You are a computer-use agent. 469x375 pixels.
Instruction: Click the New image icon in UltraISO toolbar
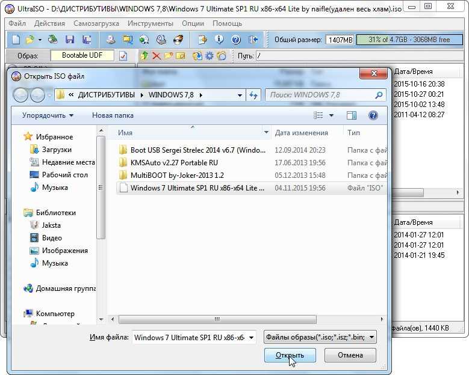pos(16,40)
